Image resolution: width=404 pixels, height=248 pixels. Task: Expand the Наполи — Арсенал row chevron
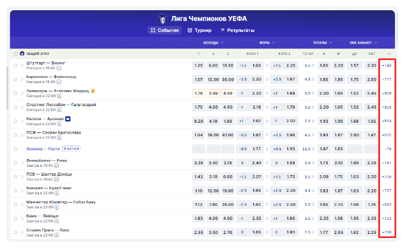pos(22,121)
